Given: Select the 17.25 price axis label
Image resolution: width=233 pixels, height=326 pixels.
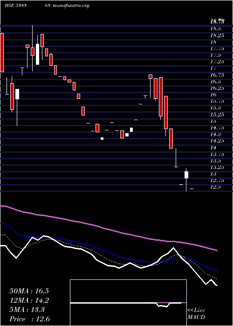Looking at the screenshot, I should click(217, 62).
